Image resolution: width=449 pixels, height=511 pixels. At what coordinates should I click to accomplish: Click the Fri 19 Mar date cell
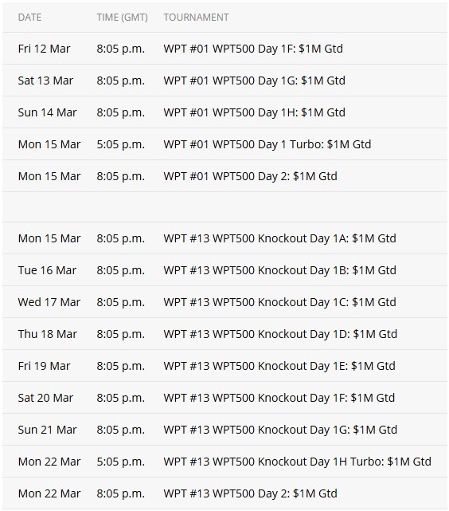44,366
